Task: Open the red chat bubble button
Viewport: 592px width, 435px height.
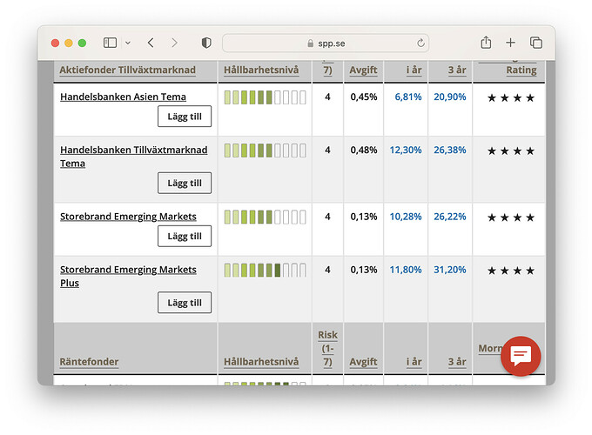Action: (x=521, y=356)
